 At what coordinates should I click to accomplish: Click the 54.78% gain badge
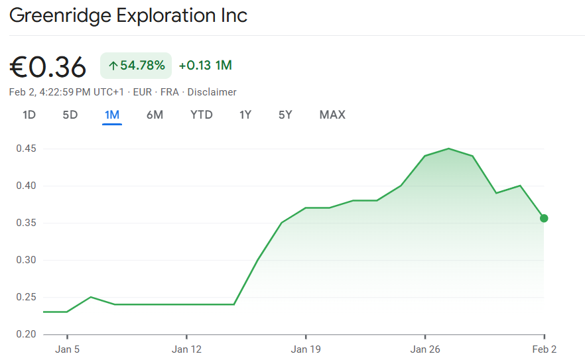(x=136, y=66)
